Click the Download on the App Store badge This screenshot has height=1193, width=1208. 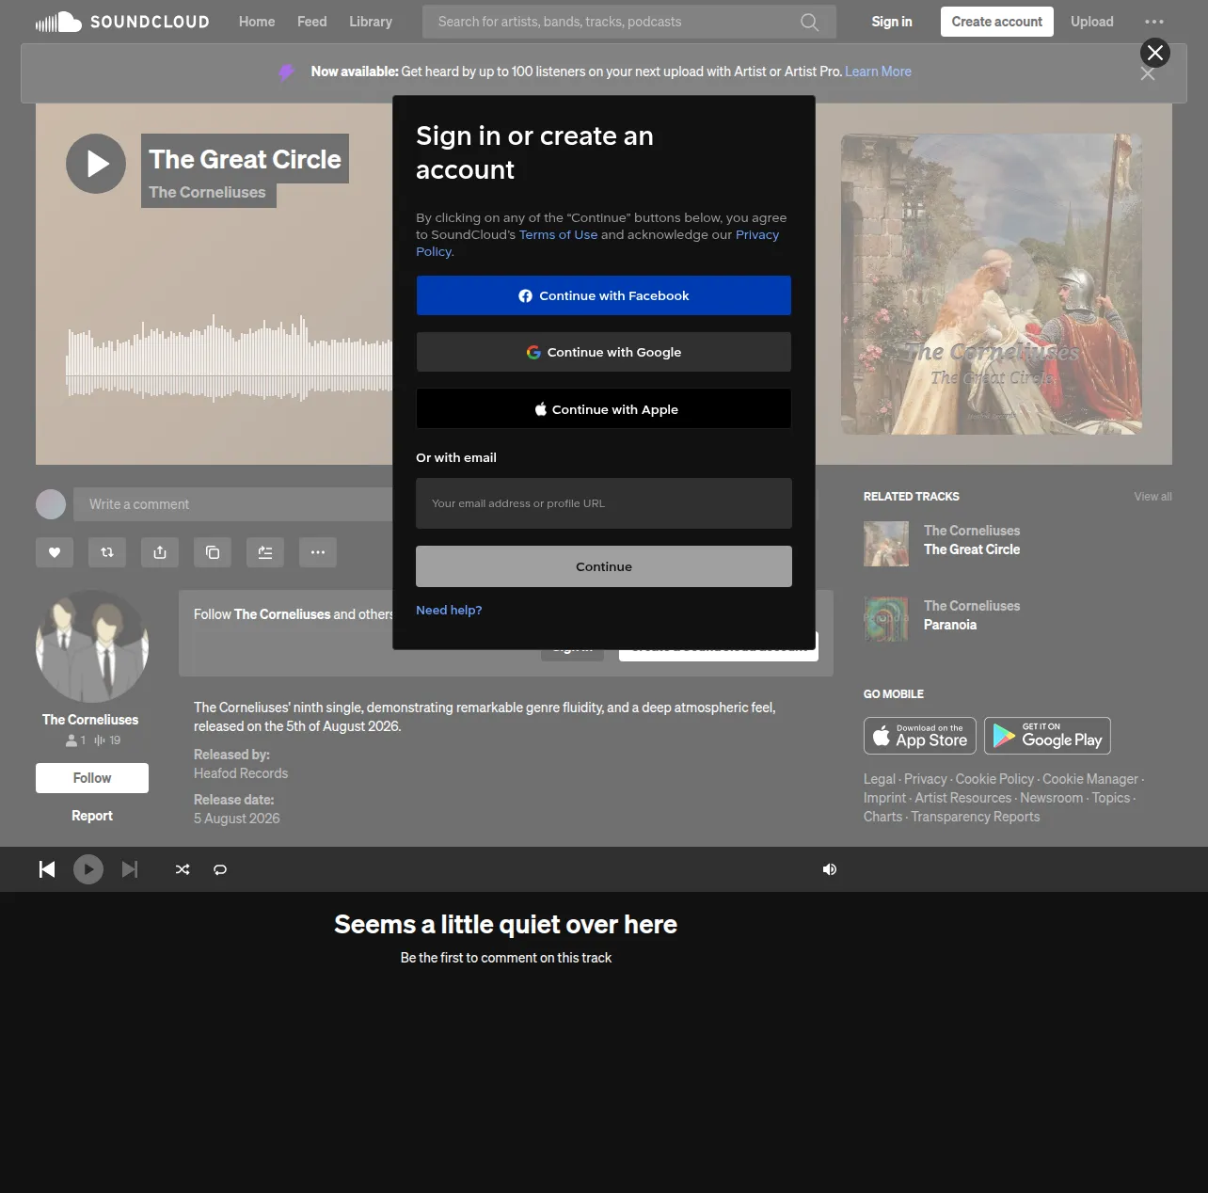click(x=920, y=736)
